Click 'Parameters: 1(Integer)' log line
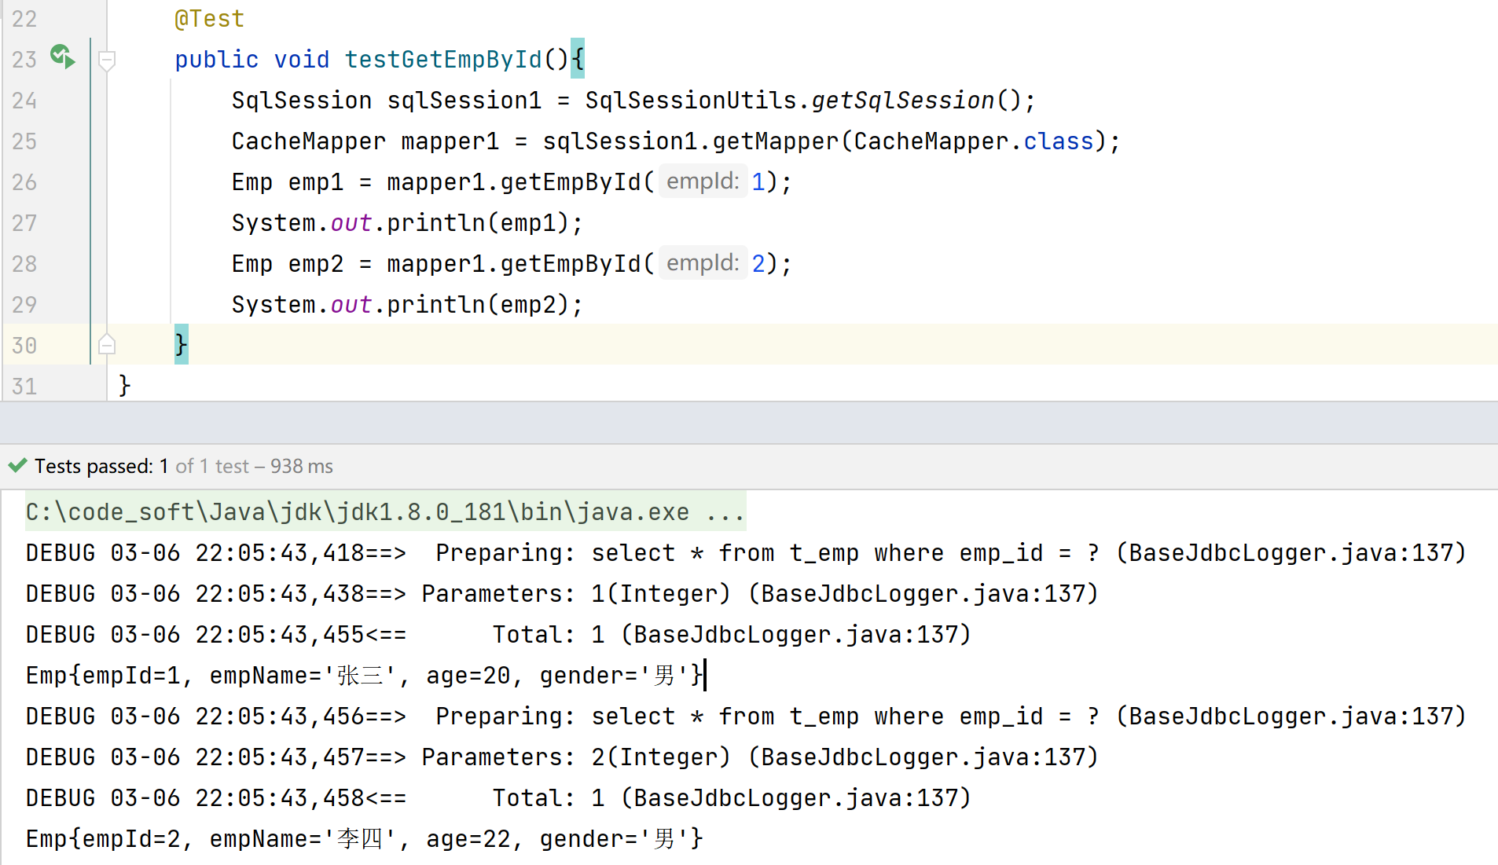The height and width of the screenshot is (865, 1498). click(562, 593)
